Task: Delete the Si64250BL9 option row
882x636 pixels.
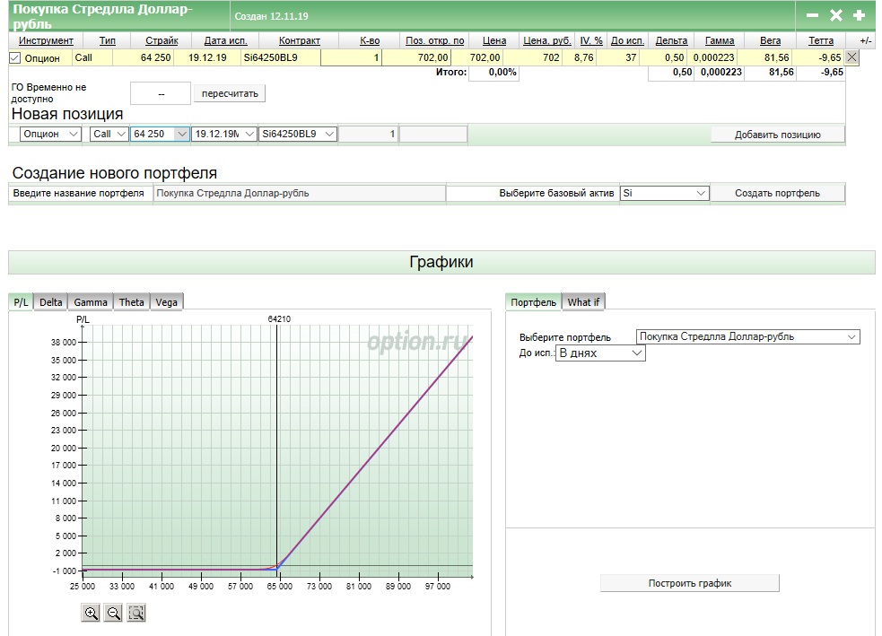Action: (x=851, y=57)
